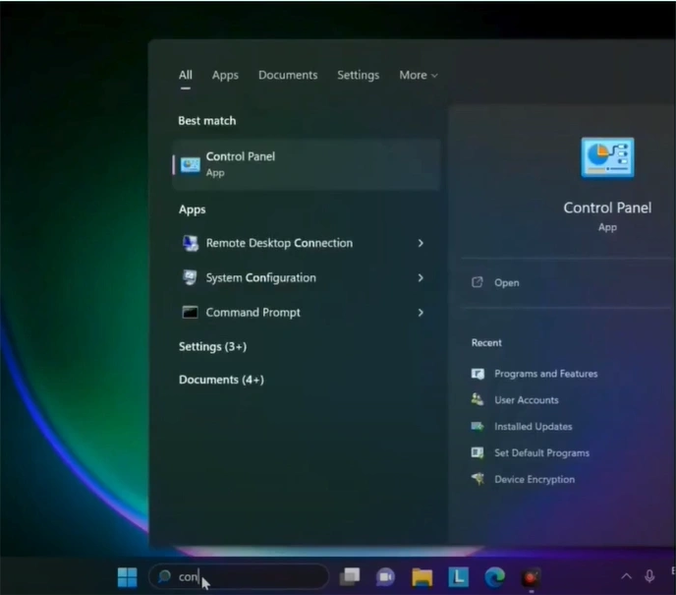Show hidden system tray icons

tap(626, 576)
